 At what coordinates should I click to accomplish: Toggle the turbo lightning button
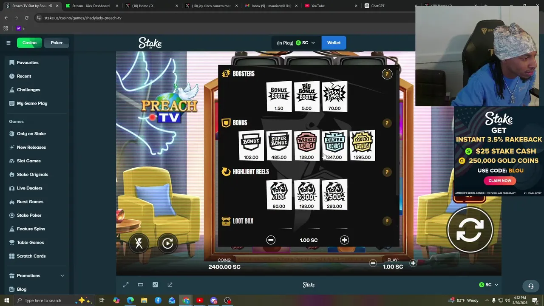[139, 243]
